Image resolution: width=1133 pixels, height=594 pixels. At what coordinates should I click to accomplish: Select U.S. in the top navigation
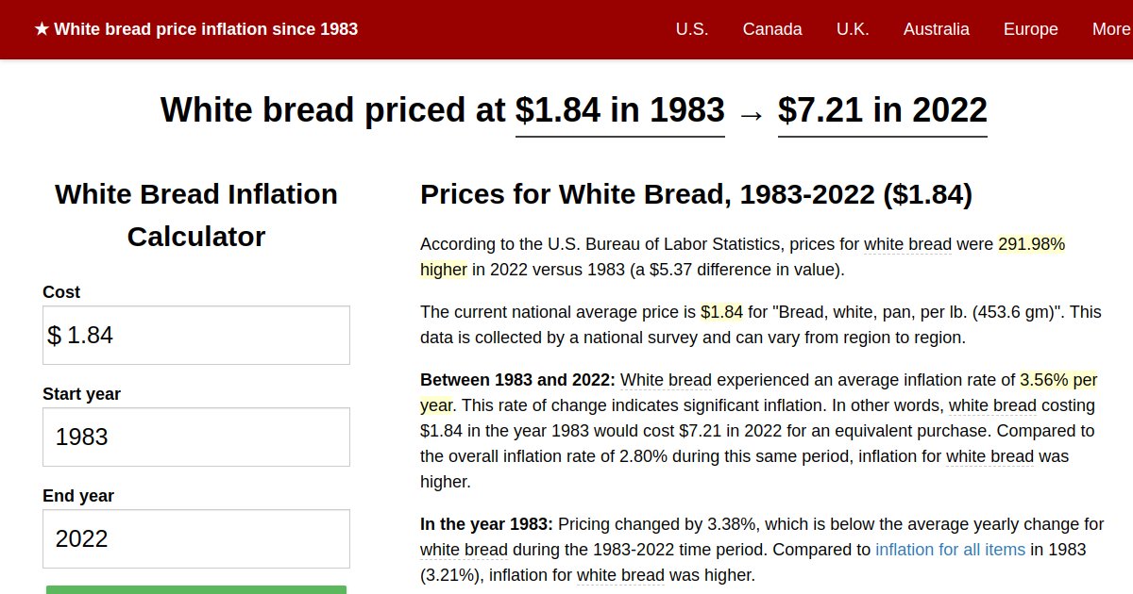coord(692,29)
